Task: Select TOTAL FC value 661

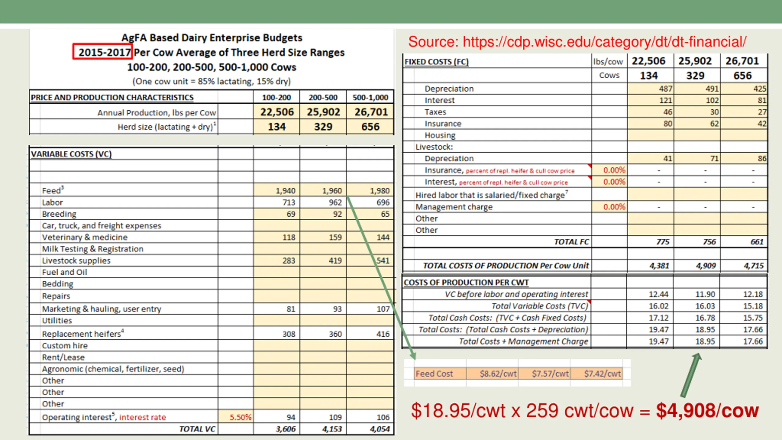Action: 757,242
